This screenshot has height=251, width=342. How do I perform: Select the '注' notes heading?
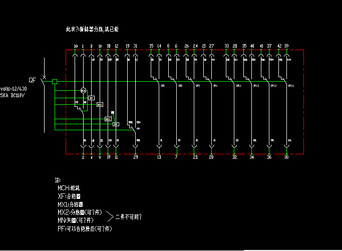(58, 180)
